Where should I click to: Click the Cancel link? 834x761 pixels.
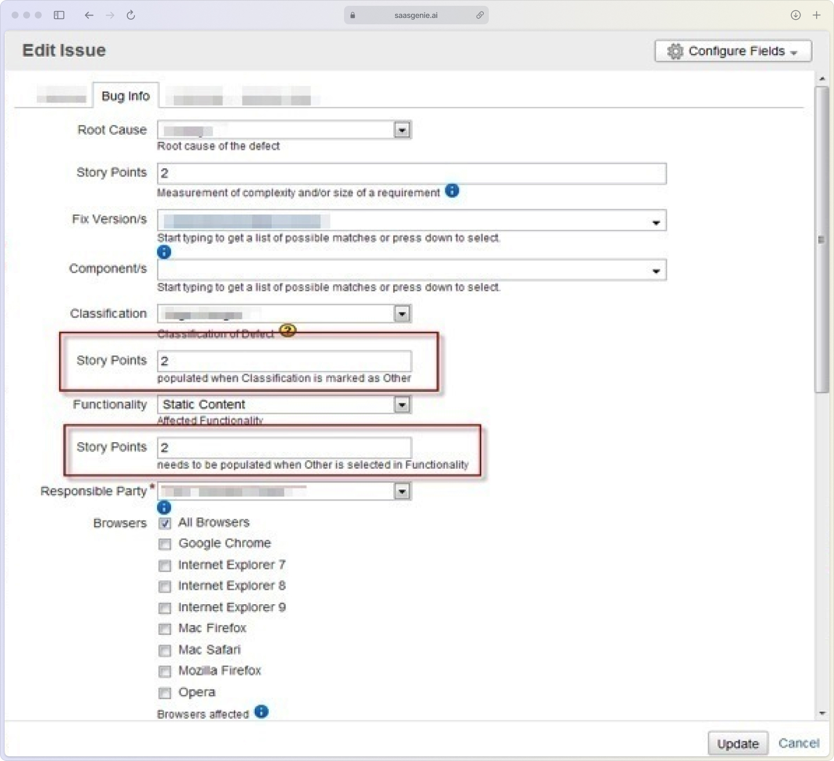[799, 743]
